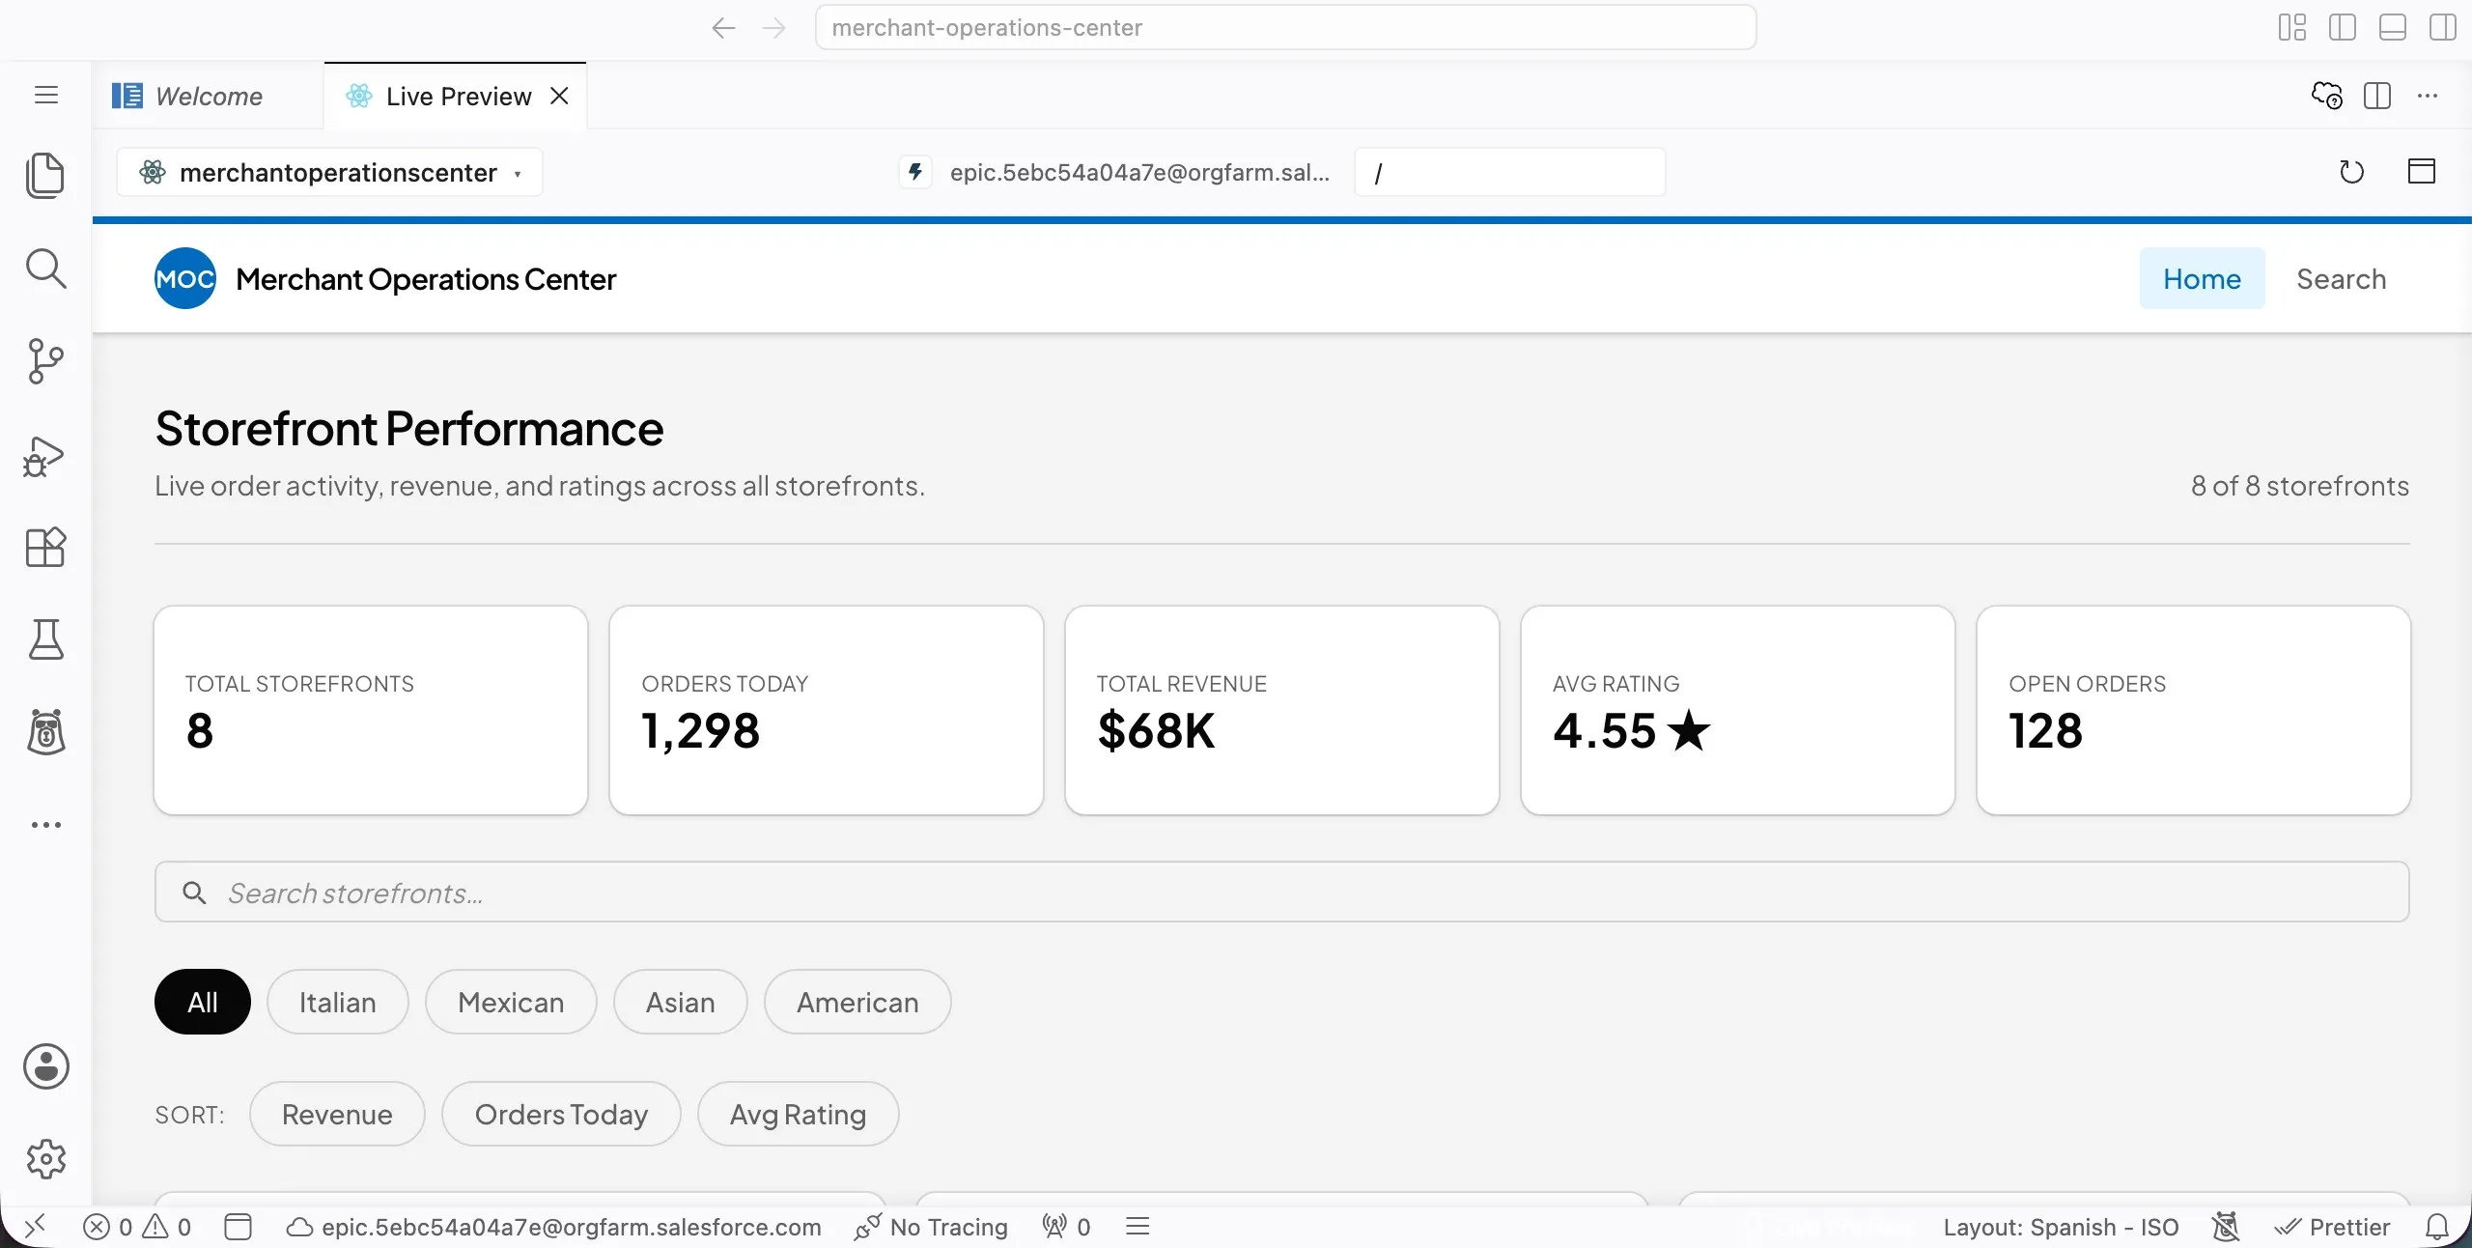Screen dimensions: 2472x1248
Task: Go back with the left arrow
Action: click(x=723, y=28)
